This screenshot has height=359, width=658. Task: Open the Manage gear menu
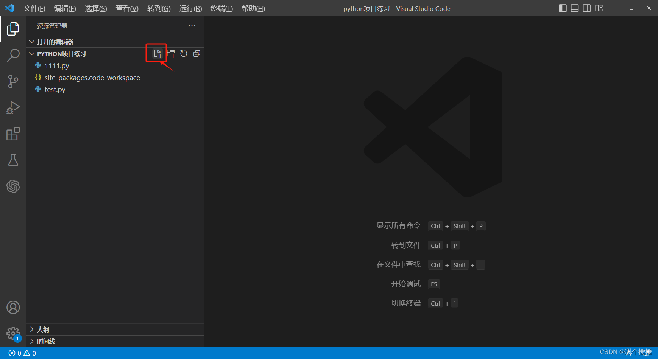[x=13, y=334]
